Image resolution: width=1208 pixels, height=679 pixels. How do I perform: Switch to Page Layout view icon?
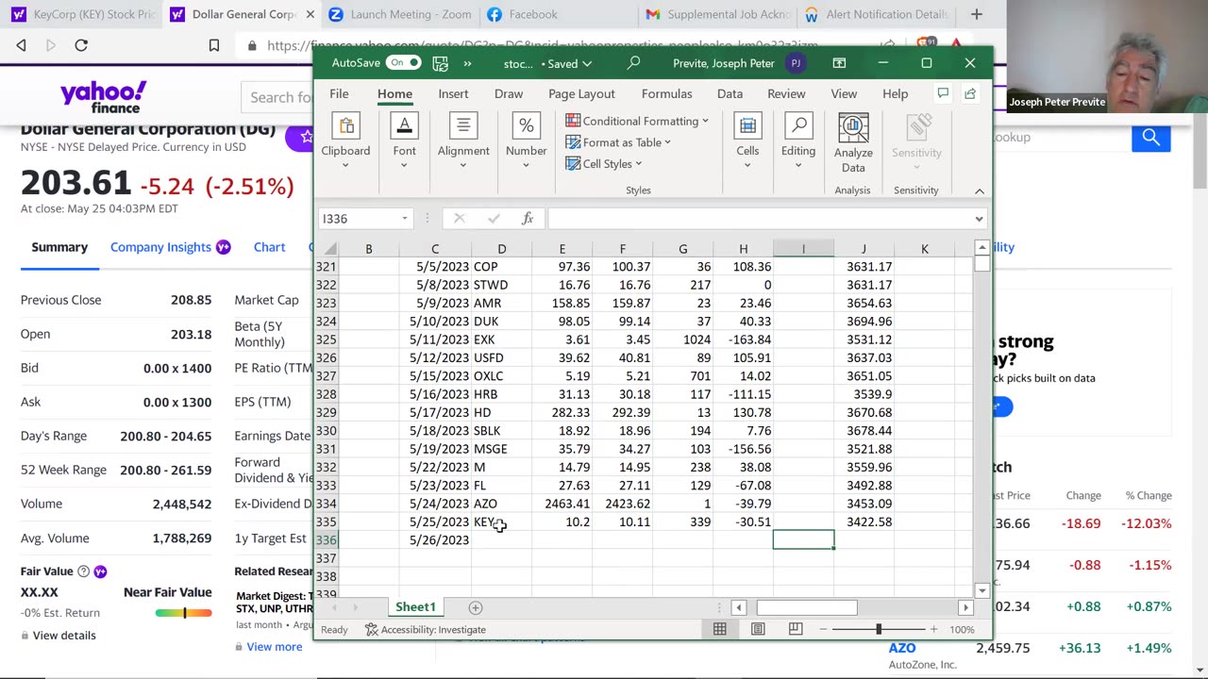(x=758, y=629)
